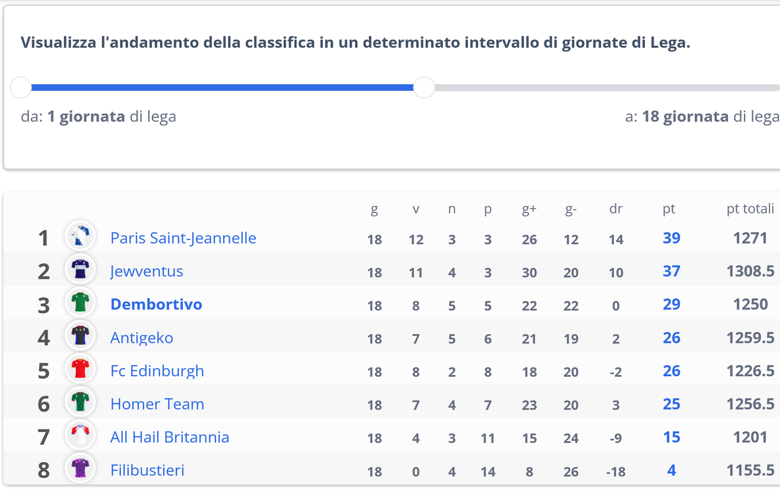Select the Dembortivo team name
This screenshot has height=495, width=780.
click(x=156, y=304)
